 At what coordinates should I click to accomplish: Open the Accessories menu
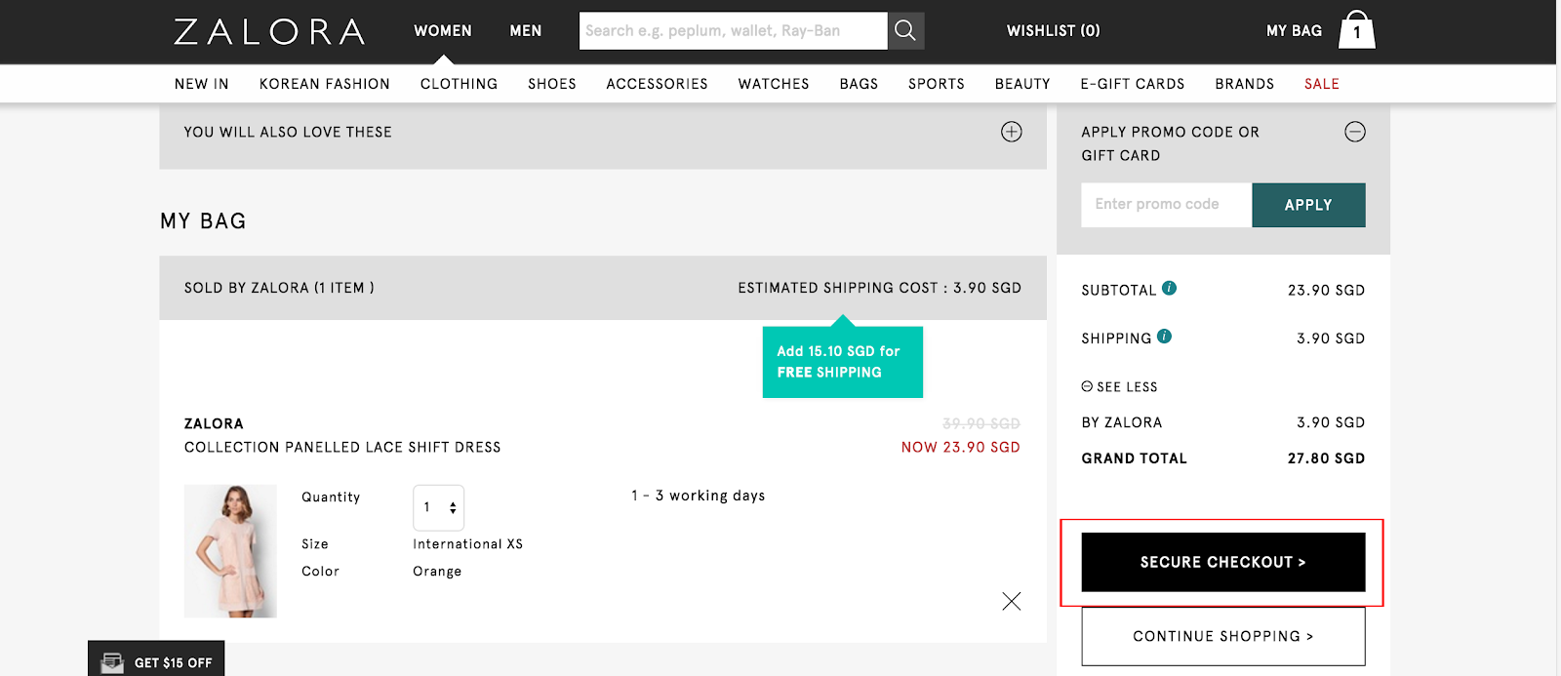658,84
